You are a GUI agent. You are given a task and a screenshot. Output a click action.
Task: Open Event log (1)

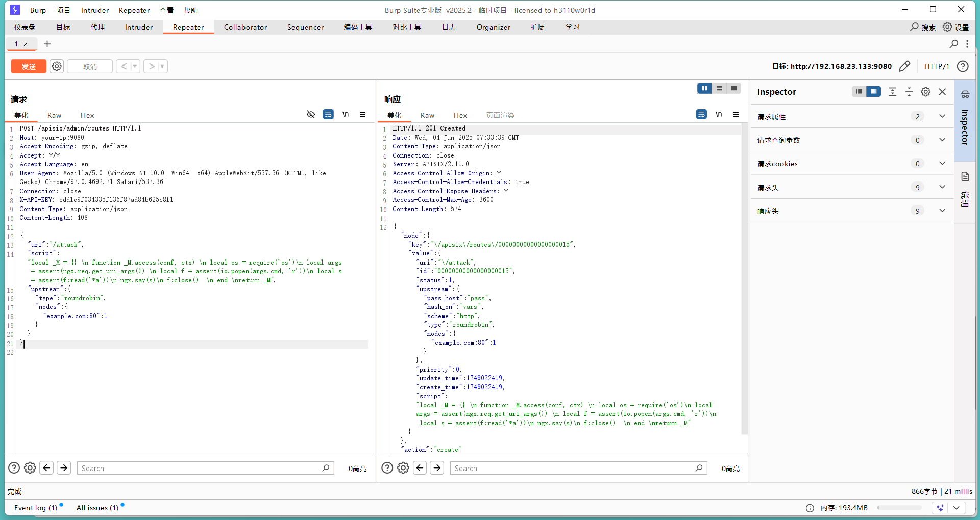36,508
